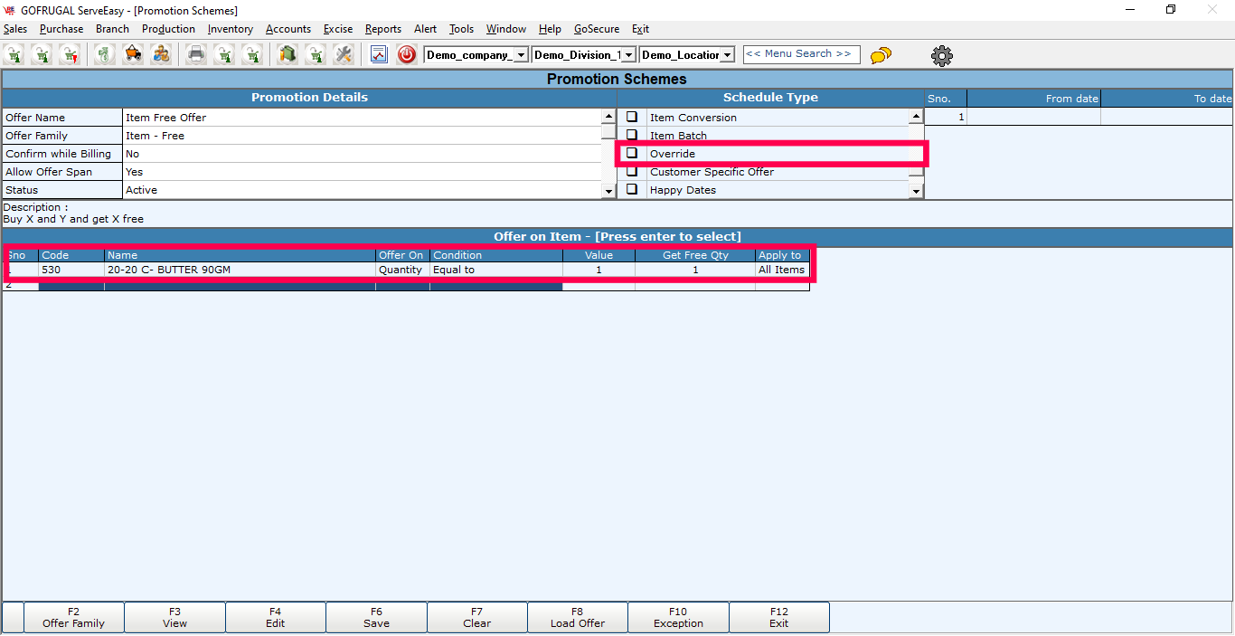Click the Confirm while Billing value 'No'

click(363, 154)
